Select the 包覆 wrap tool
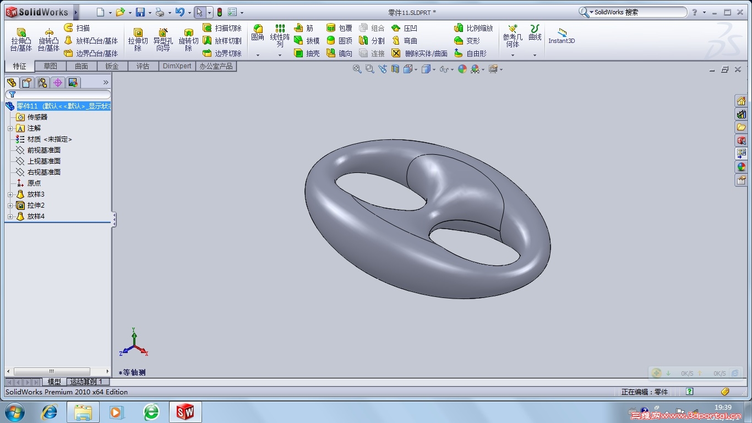Screen dimensions: 752x423 point(339,28)
